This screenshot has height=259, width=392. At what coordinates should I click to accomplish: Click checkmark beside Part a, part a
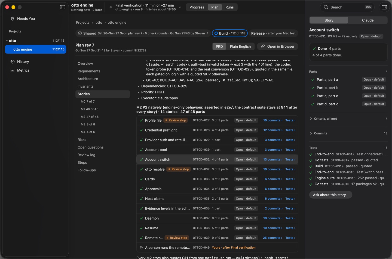[313, 80]
